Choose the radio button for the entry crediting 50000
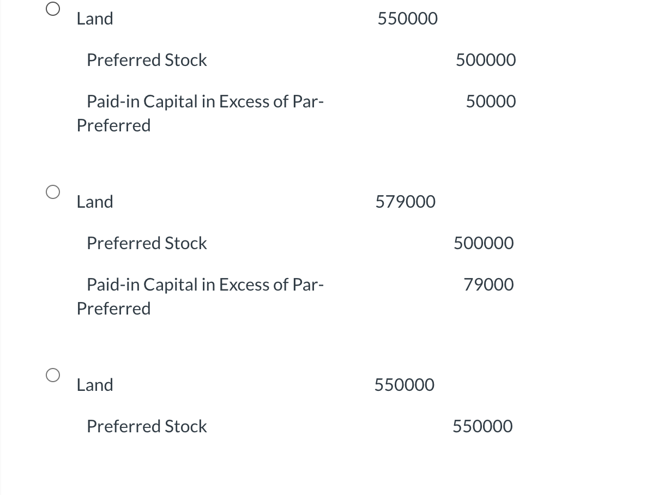 (x=53, y=9)
